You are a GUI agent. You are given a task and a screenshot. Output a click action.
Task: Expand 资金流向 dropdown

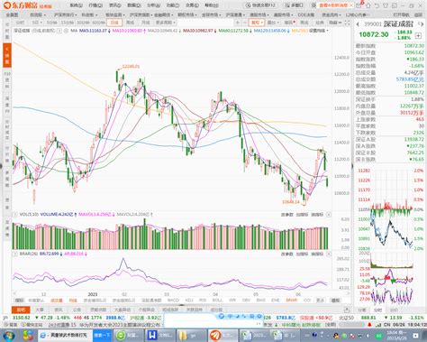pyautogui.click(x=332, y=14)
